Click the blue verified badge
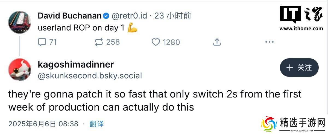The image size is (328, 134). 106,16
